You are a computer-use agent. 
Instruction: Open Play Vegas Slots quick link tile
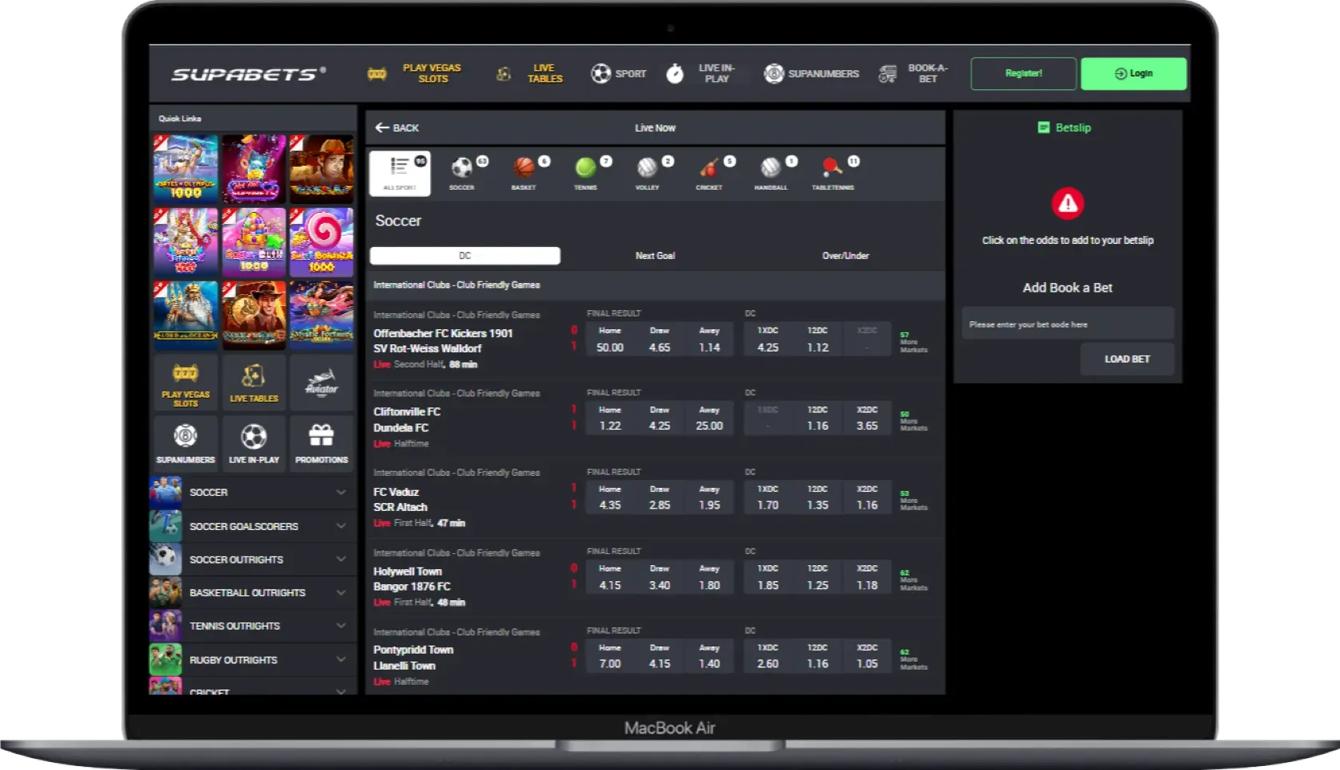coord(186,383)
